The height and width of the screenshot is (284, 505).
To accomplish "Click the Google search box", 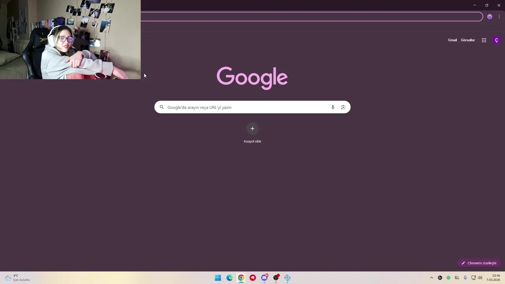I will coord(252,107).
